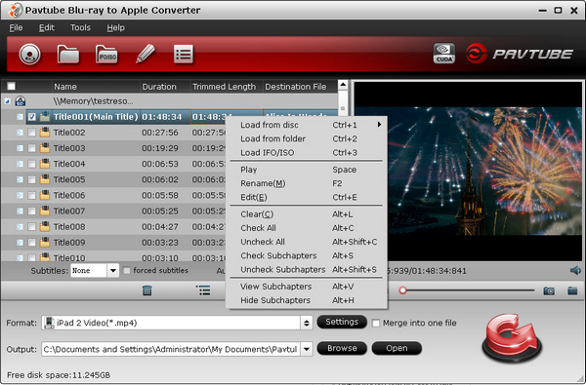586x385 pixels.
Task: Click the Output path input field
Action: pos(171,349)
